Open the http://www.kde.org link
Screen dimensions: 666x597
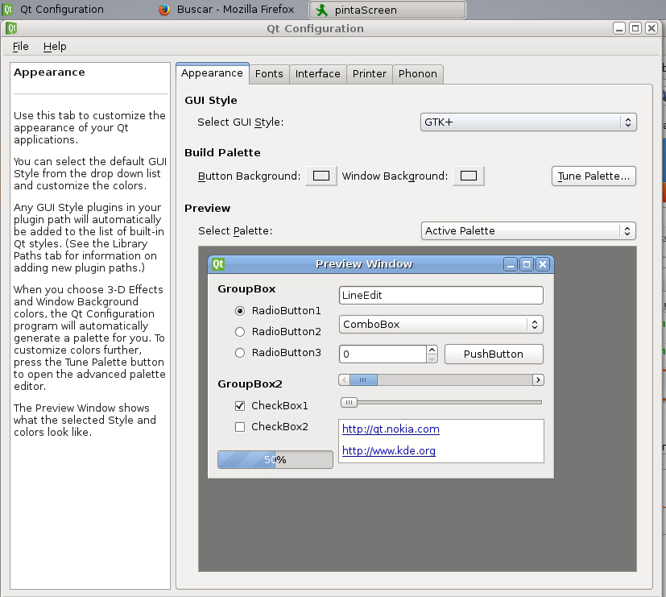(x=389, y=451)
